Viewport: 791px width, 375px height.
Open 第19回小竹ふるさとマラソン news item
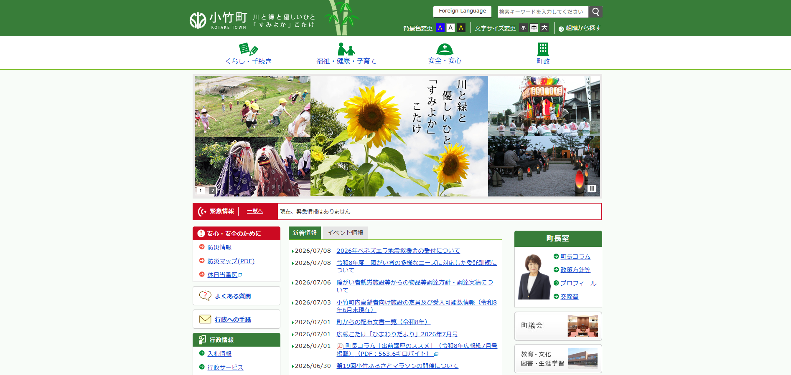tap(397, 366)
